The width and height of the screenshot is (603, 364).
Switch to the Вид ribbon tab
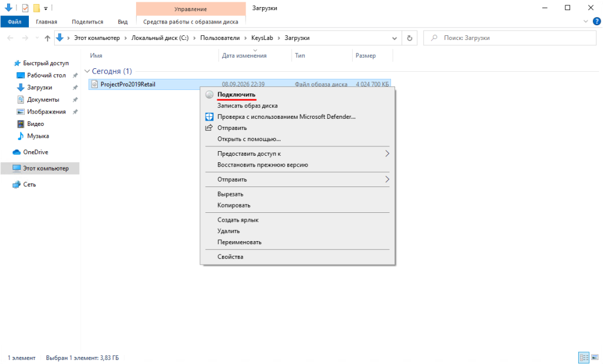122,22
